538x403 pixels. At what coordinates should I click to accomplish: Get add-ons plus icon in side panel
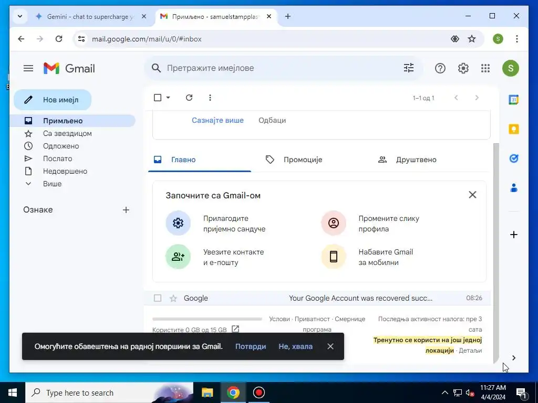coord(514,235)
